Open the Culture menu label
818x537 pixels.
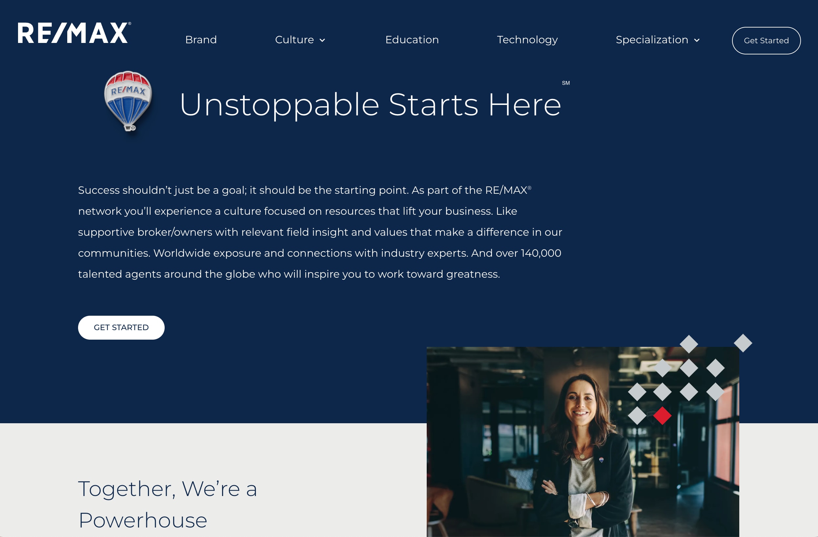click(295, 40)
